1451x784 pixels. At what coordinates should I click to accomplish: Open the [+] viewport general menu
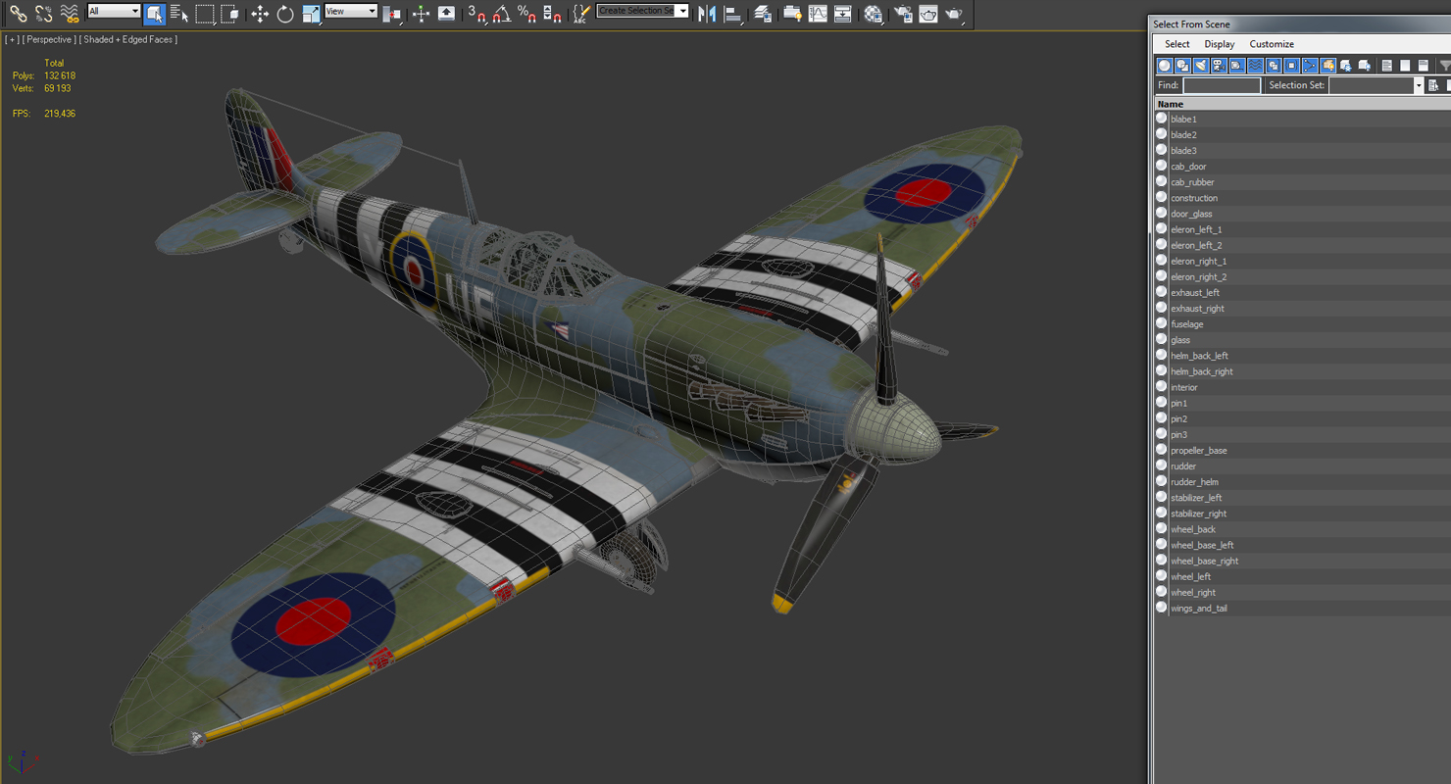tap(12, 39)
